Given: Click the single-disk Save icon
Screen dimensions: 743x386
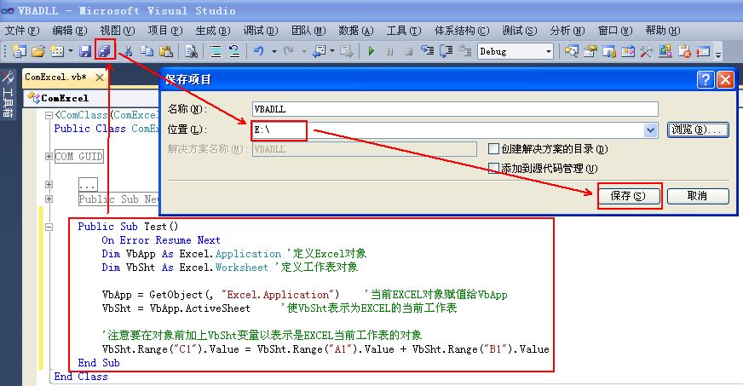Looking at the screenshot, I should tap(85, 50).
